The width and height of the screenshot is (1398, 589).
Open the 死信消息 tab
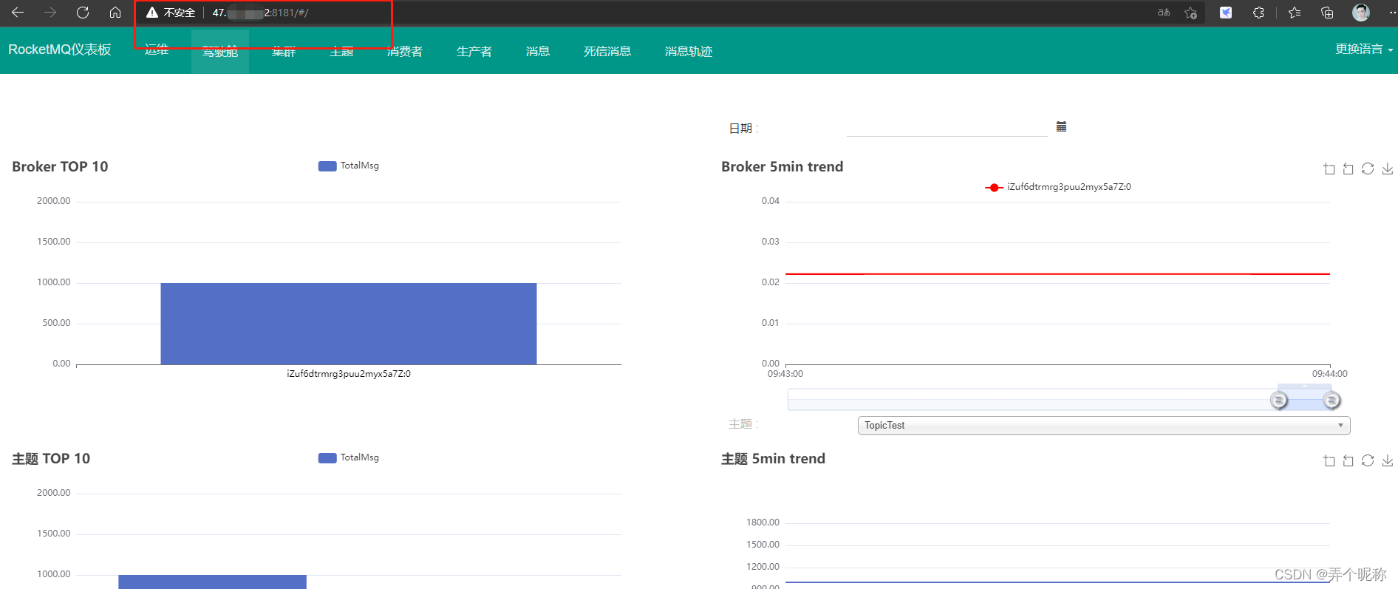(x=607, y=51)
